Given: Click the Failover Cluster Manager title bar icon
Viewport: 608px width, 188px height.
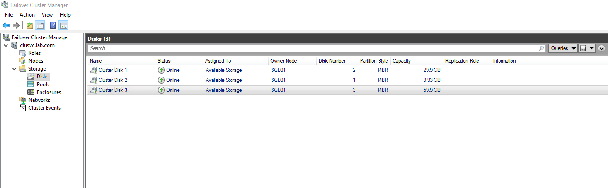Looking at the screenshot, I should pyautogui.click(x=5, y=5).
